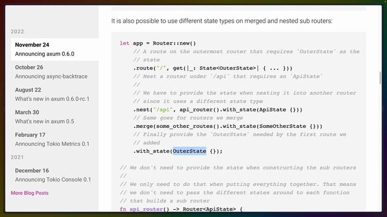Click the .merge(some_other_routes()) code line
The height and width of the screenshot is (217, 387).
tap(227, 126)
